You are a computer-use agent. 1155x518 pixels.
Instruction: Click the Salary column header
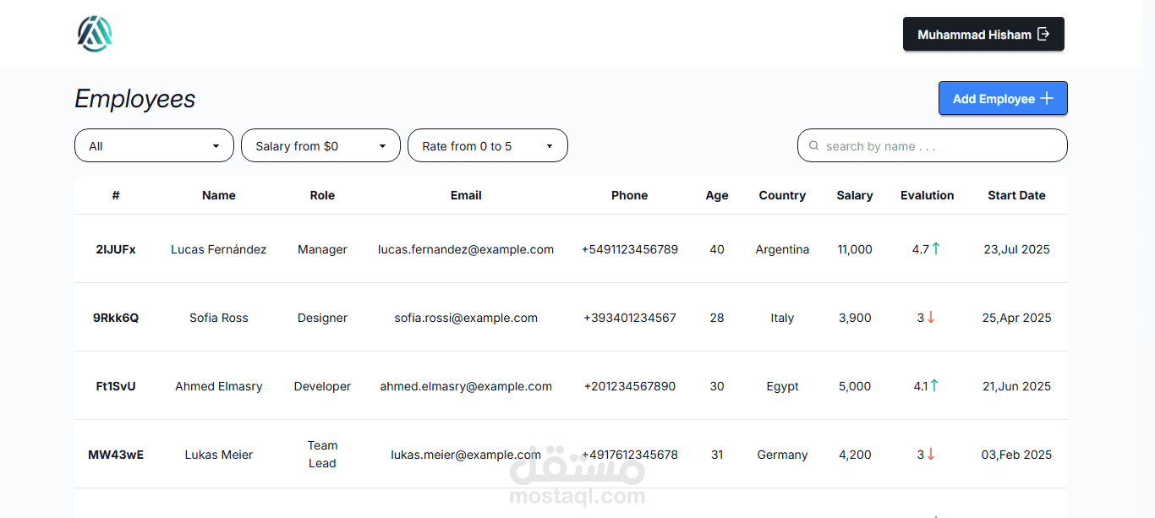point(854,195)
